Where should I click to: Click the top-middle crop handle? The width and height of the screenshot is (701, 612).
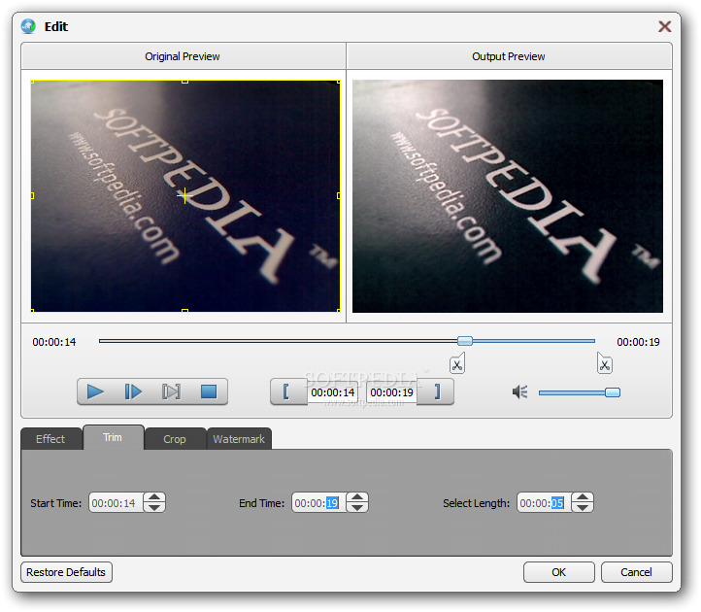coord(185,82)
